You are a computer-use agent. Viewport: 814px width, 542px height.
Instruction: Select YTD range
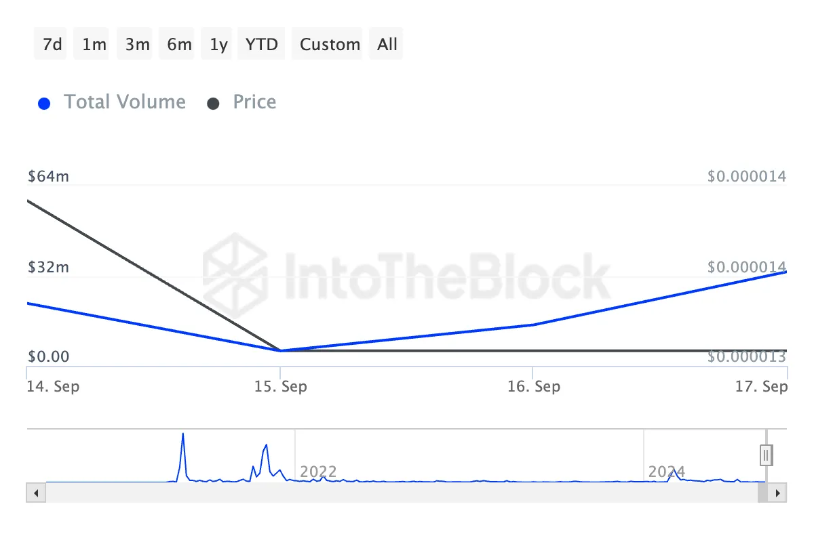pos(262,45)
